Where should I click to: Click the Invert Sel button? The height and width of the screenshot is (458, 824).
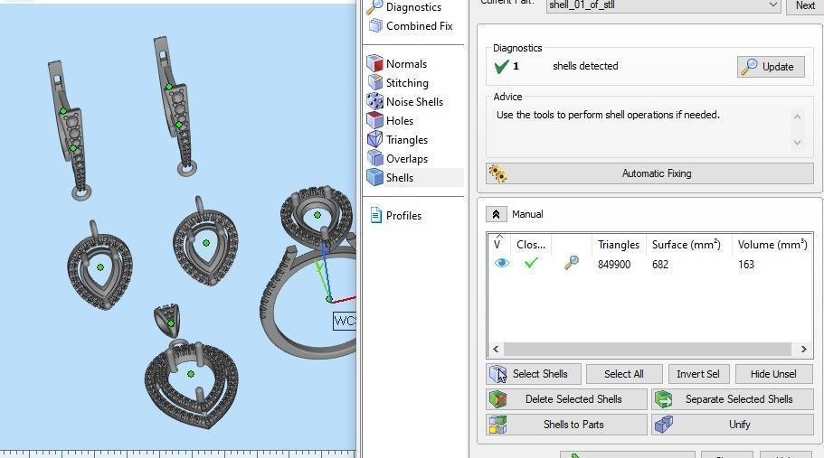(x=698, y=374)
